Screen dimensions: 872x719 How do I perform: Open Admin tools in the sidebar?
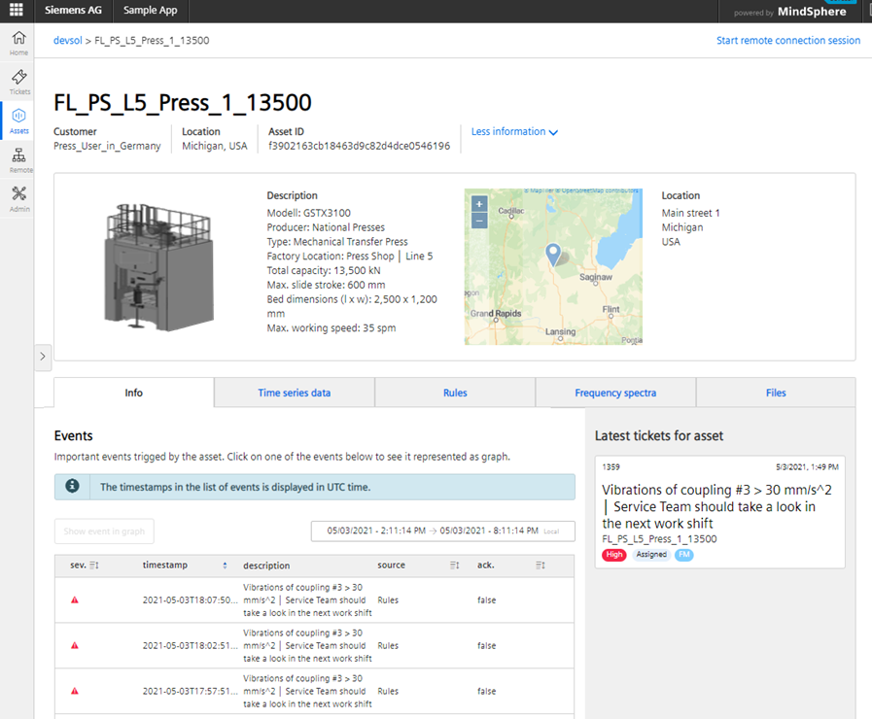pyautogui.click(x=18, y=199)
